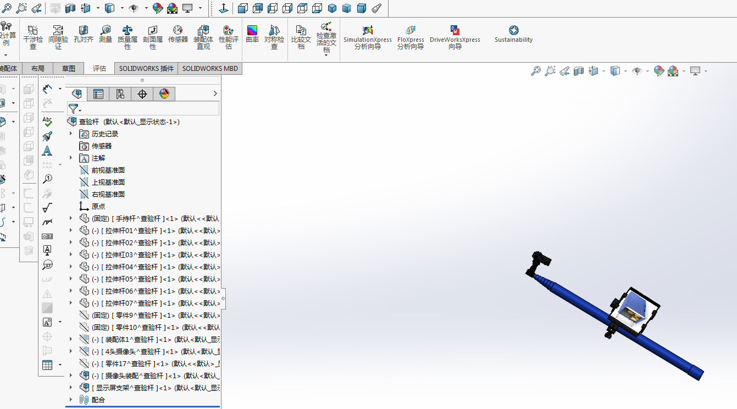Open 比较文档 compare documents tool
The height and width of the screenshot is (409, 737).
pyautogui.click(x=301, y=37)
